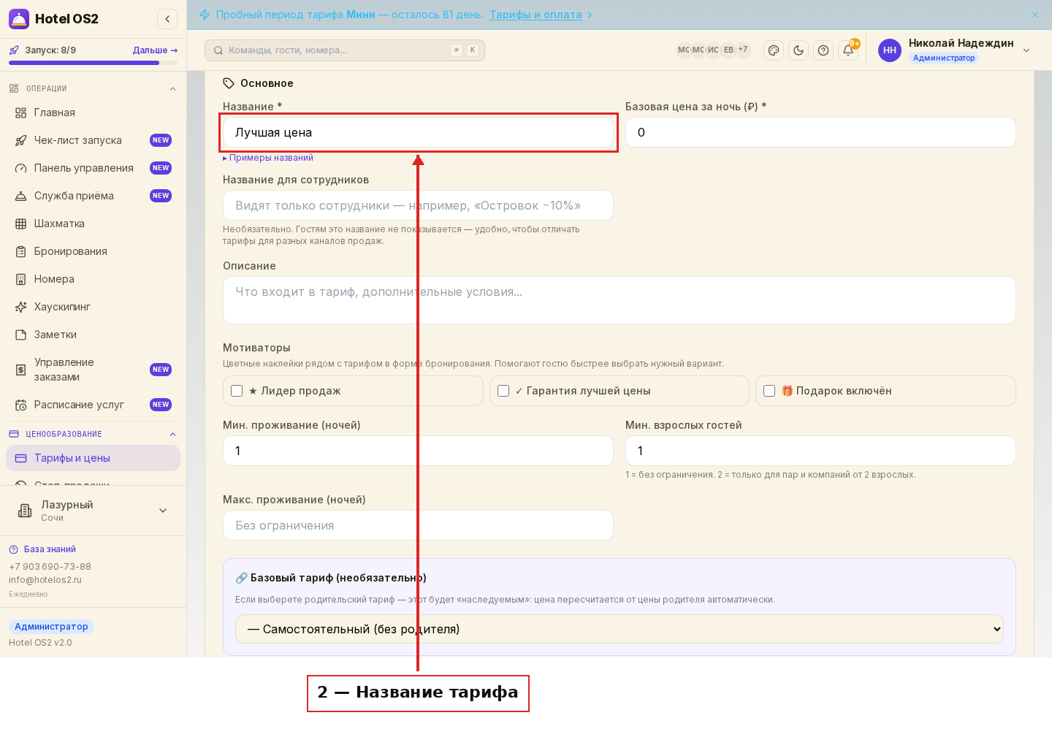
Task: Expand the Примеры названий disclosure
Action: (268, 158)
